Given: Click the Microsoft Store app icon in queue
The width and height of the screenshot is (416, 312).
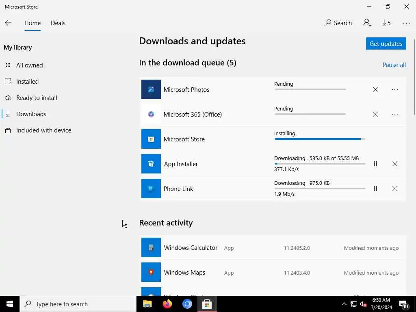Looking at the screenshot, I should coord(151,139).
